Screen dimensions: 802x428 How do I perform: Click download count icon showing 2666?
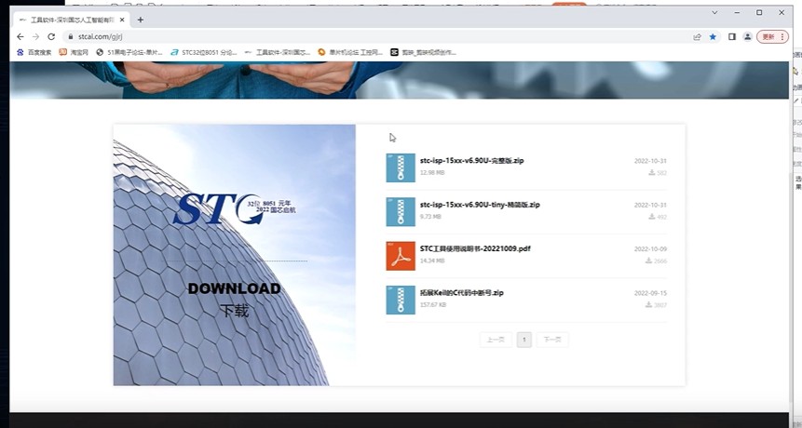[x=648, y=261]
